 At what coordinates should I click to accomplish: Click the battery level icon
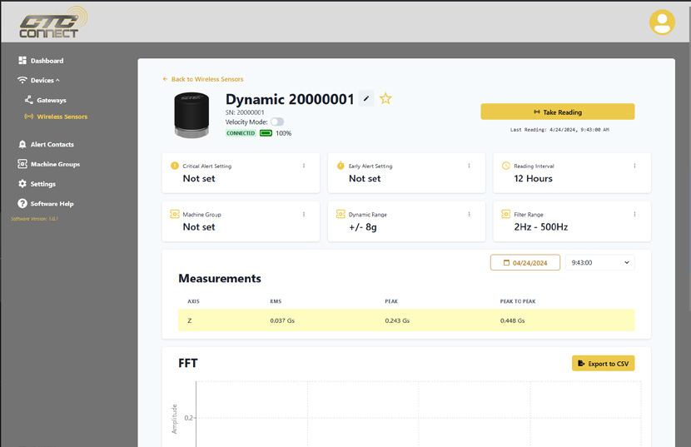pos(266,133)
